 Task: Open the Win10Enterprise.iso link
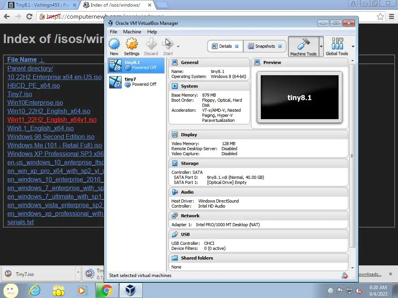click(x=35, y=102)
